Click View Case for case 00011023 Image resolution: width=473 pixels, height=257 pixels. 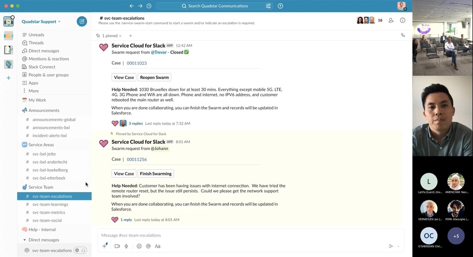(124, 77)
